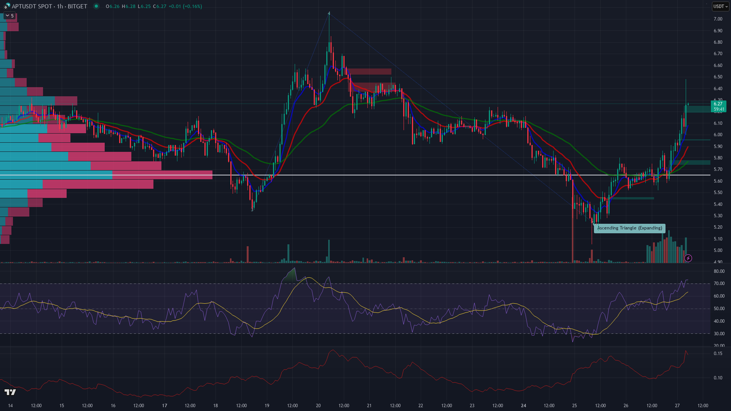
Task: Click the Ascending Triangle (Expanding) pattern label
Action: pyautogui.click(x=629, y=228)
